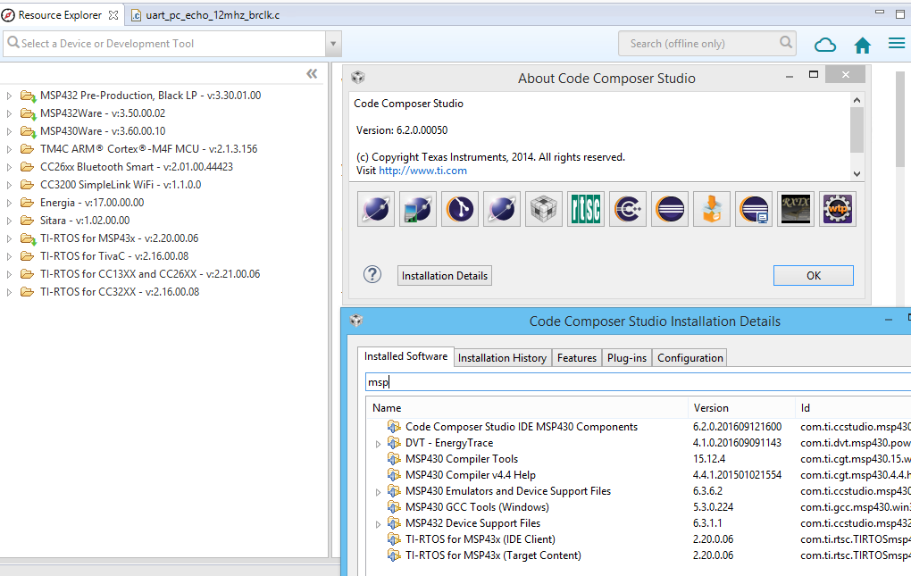Expand MSP432 Pre-Production, Black LP node

(x=9, y=96)
